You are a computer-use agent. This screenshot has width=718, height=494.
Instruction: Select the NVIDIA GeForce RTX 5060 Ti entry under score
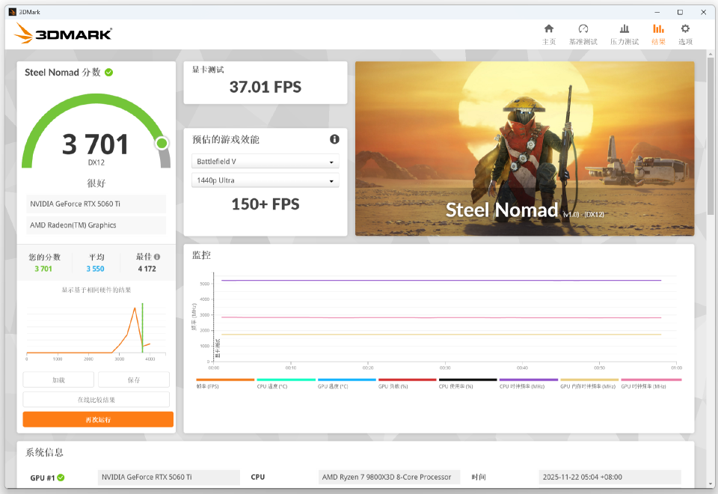pyautogui.click(x=96, y=204)
